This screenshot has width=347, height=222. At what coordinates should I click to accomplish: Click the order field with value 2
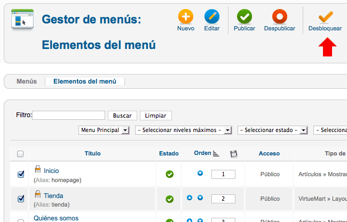coord(223,199)
